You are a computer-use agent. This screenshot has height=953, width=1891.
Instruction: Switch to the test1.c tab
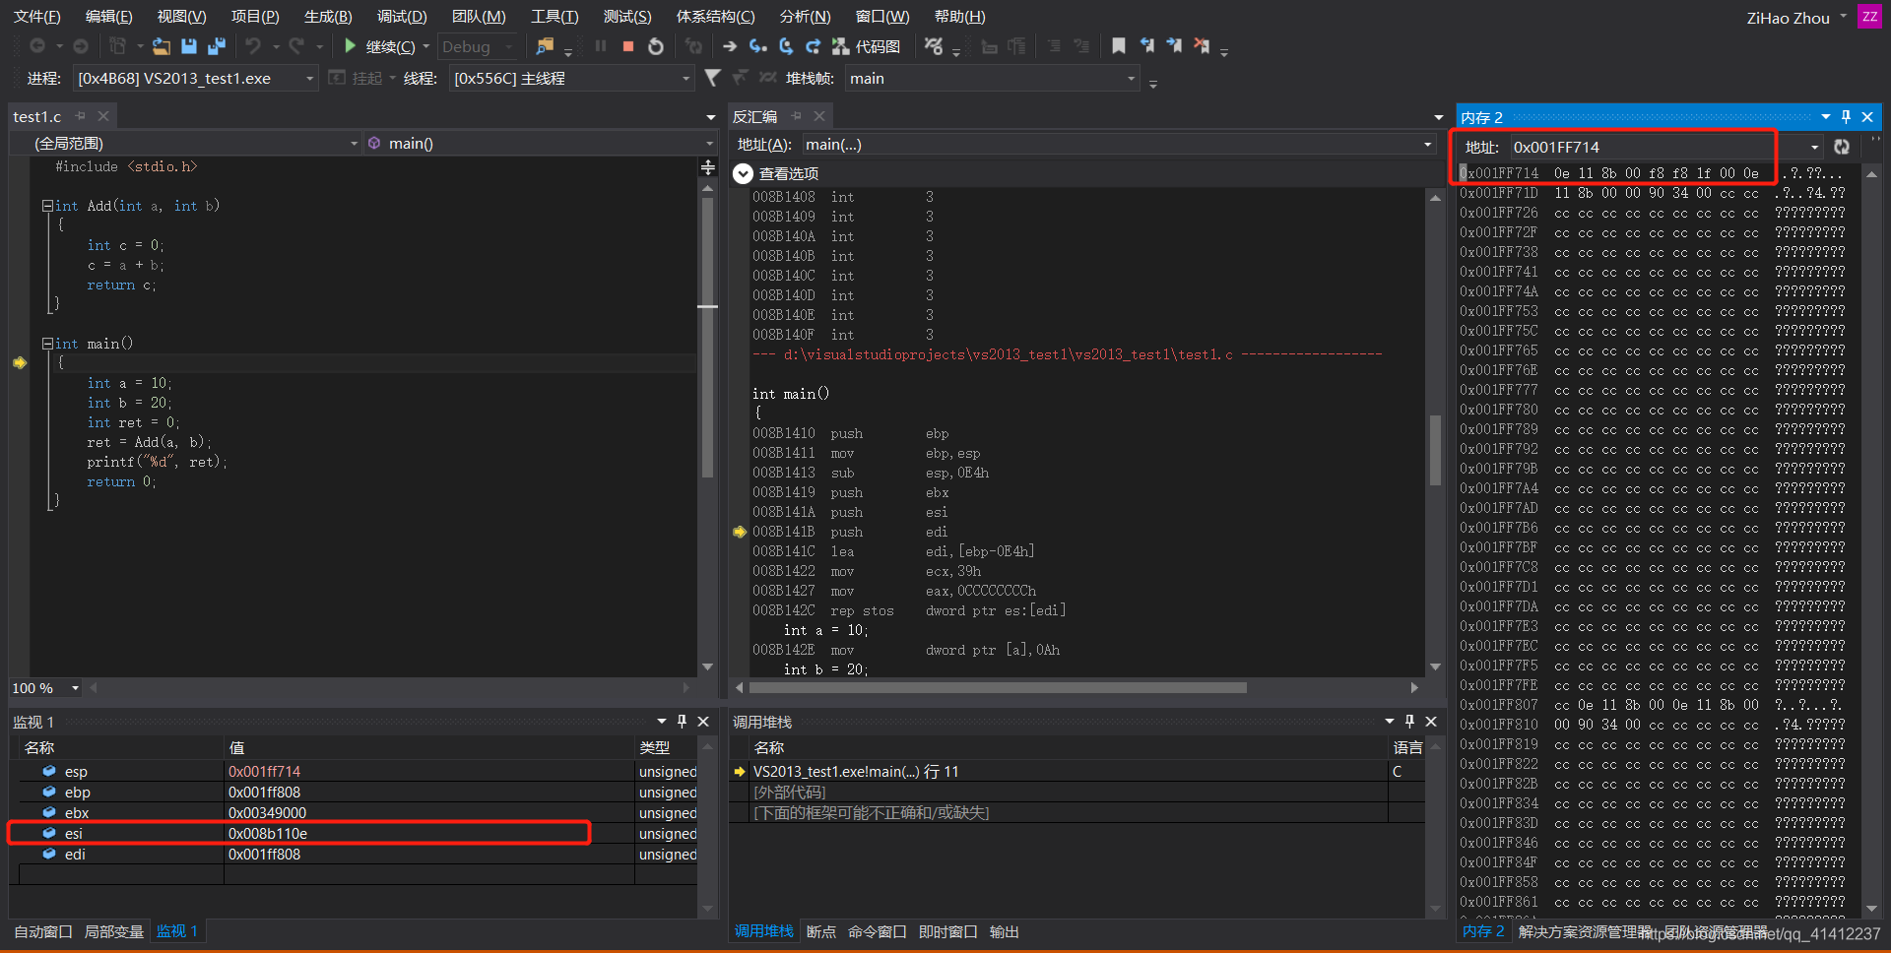[x=37, y=116]
